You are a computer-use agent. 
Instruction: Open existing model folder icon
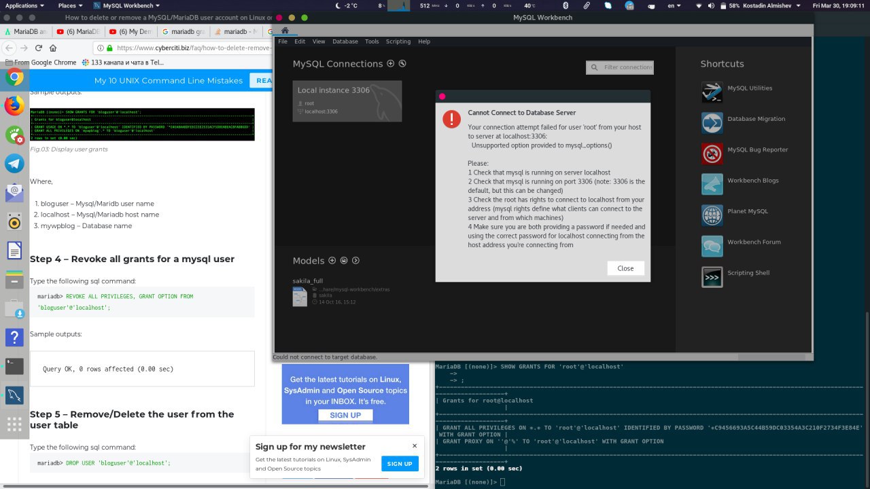pos(344,260)
